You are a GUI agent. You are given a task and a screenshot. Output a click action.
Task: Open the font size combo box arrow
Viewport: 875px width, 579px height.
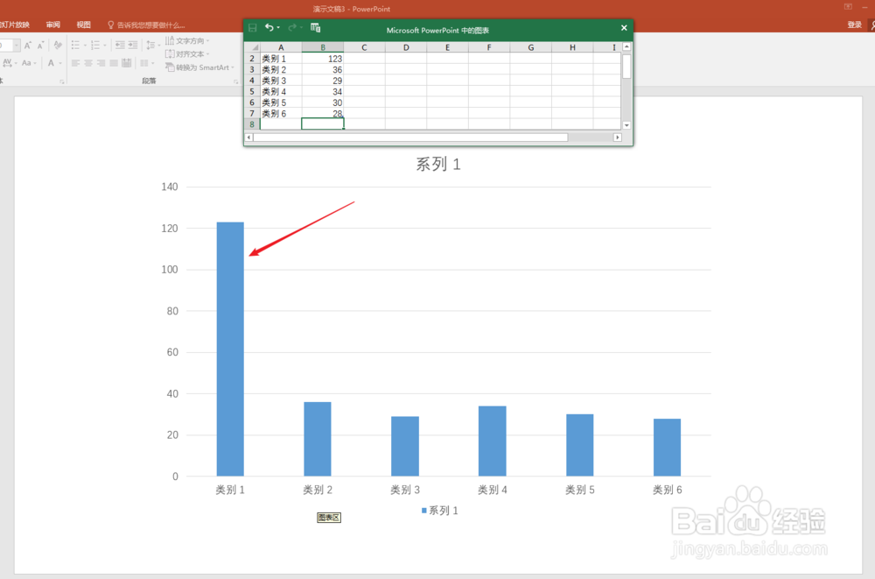coord(16,46)
